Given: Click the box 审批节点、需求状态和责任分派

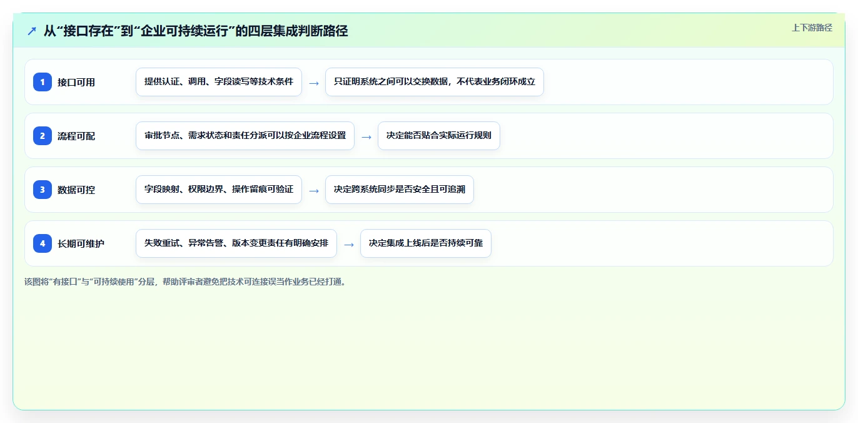Looking at the screenshot, I should pyautogui.click(x=245, y=136).
